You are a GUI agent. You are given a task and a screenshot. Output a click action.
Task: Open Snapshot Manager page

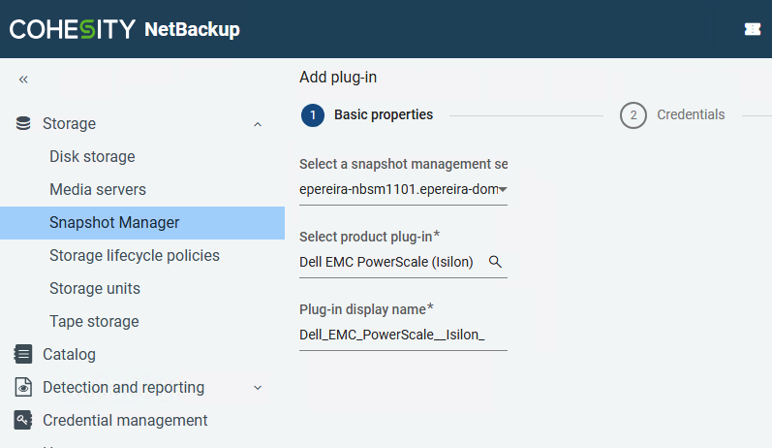(x=114, y=222)
